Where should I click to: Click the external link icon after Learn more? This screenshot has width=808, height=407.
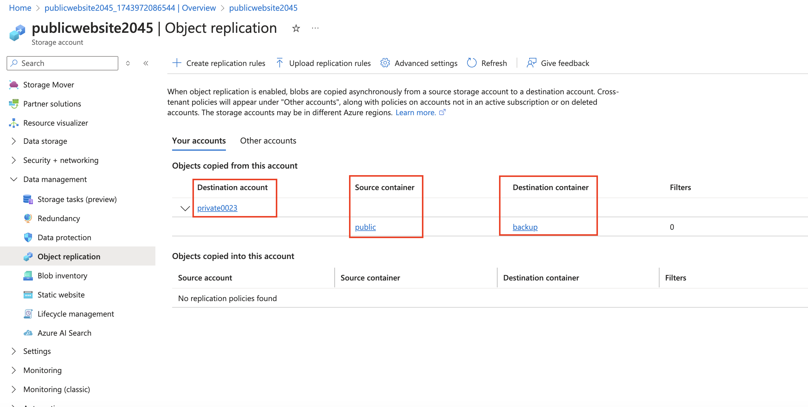[x=442, y=112]
